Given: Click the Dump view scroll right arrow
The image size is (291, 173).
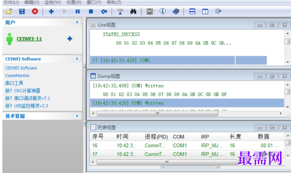Looking at the screenshot, I should click(x=281, y=114).
